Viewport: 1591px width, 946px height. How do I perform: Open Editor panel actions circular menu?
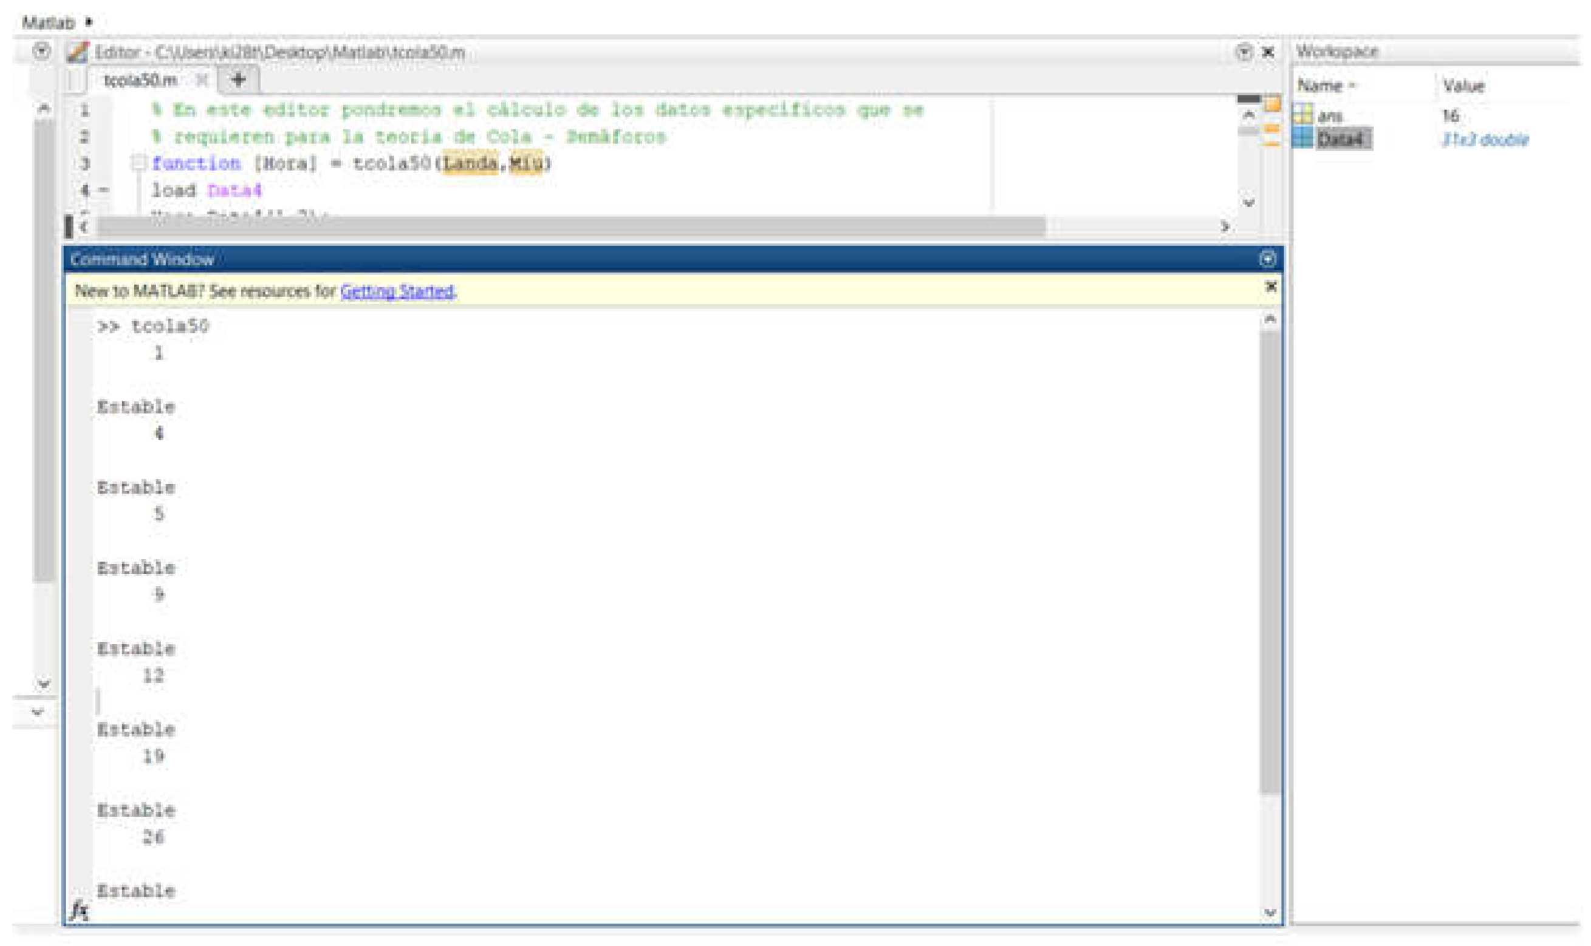tap(1243, 52)
